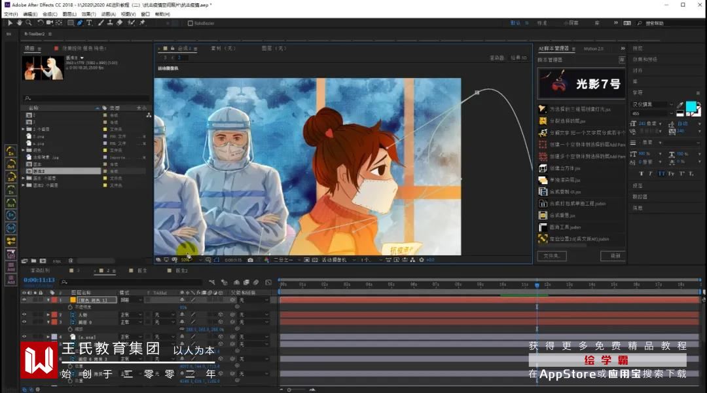
Task: Delete selected project item trash icon
Action: (71, 261)
